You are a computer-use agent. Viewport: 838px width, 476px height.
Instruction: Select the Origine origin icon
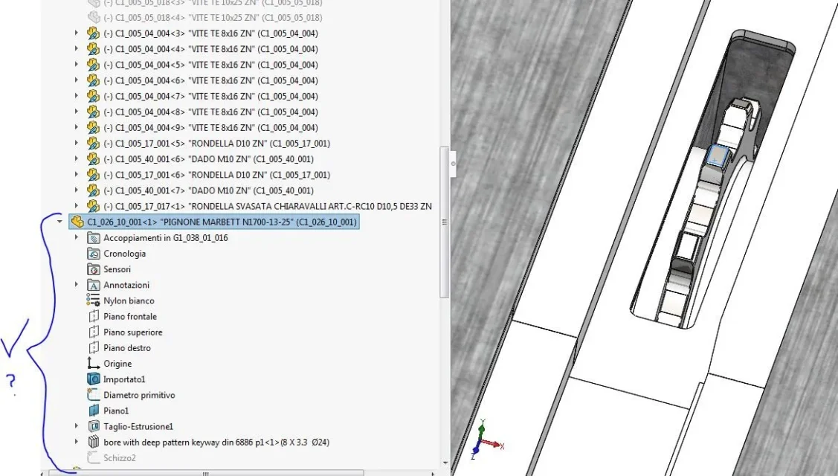94,364
